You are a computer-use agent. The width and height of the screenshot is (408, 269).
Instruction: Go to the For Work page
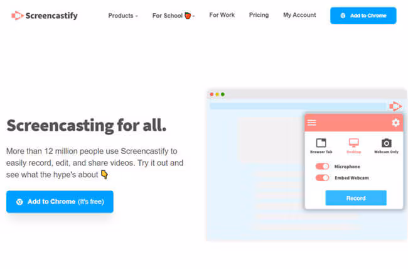point(222,15)
